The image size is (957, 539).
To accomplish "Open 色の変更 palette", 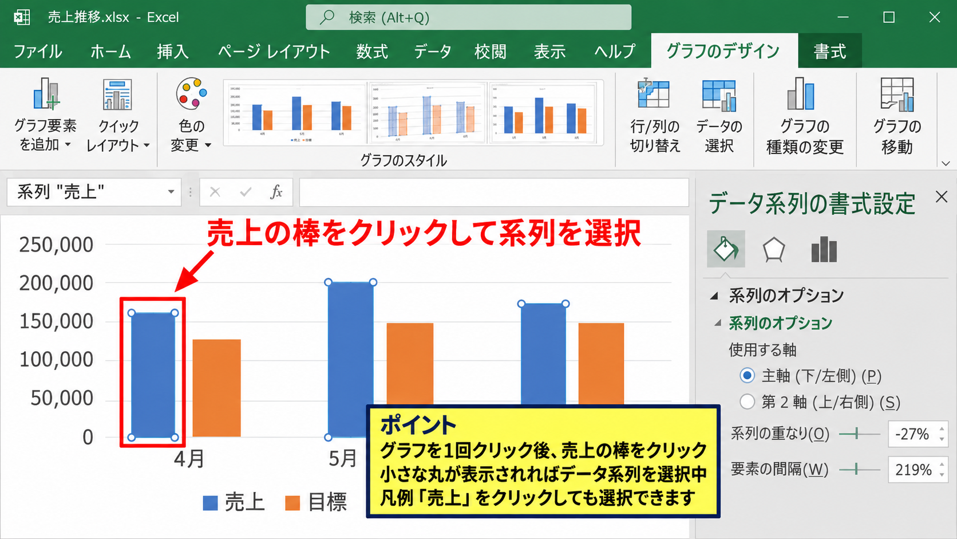I will tap(191, 115).
